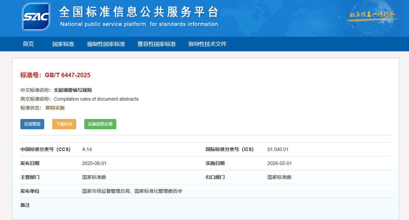Click the English name Compilation rules of document abstracts

(x=96, y=99)
